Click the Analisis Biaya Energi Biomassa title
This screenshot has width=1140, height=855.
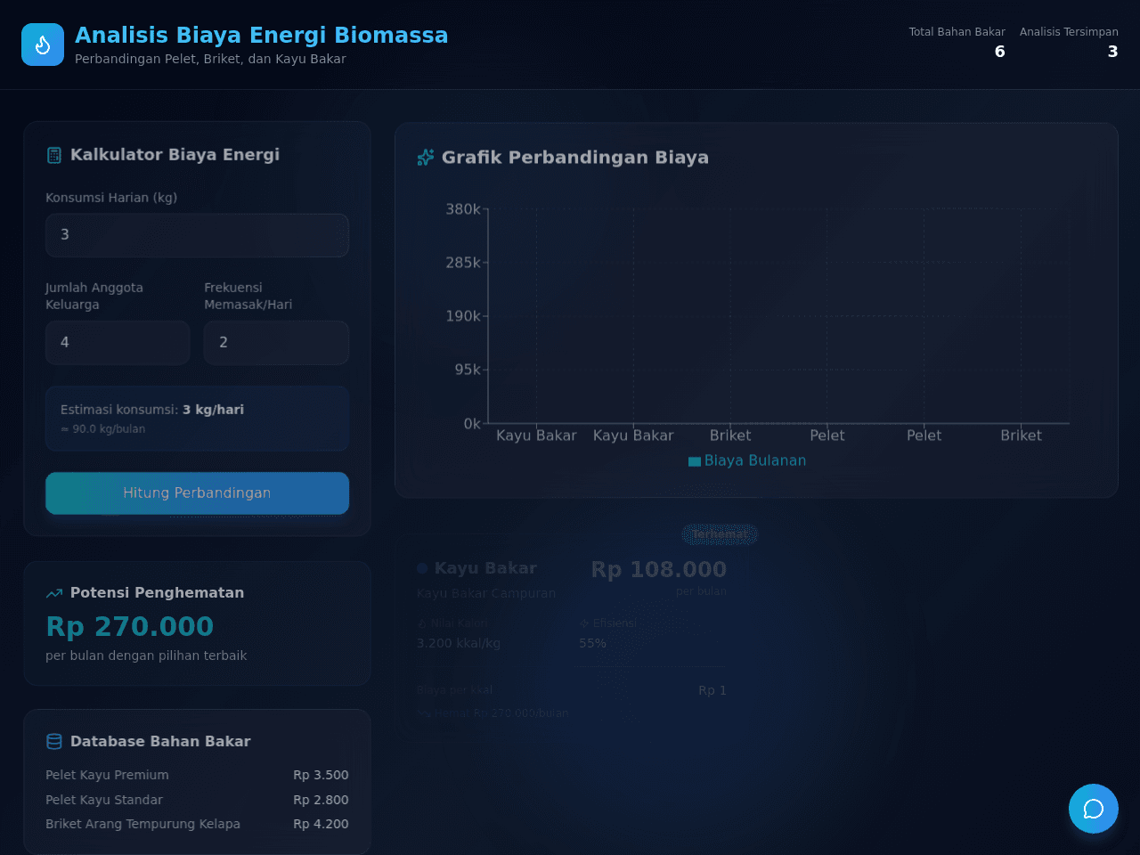[262, 35]
